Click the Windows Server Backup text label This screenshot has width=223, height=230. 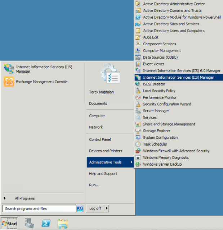click(x=162, y=164)
